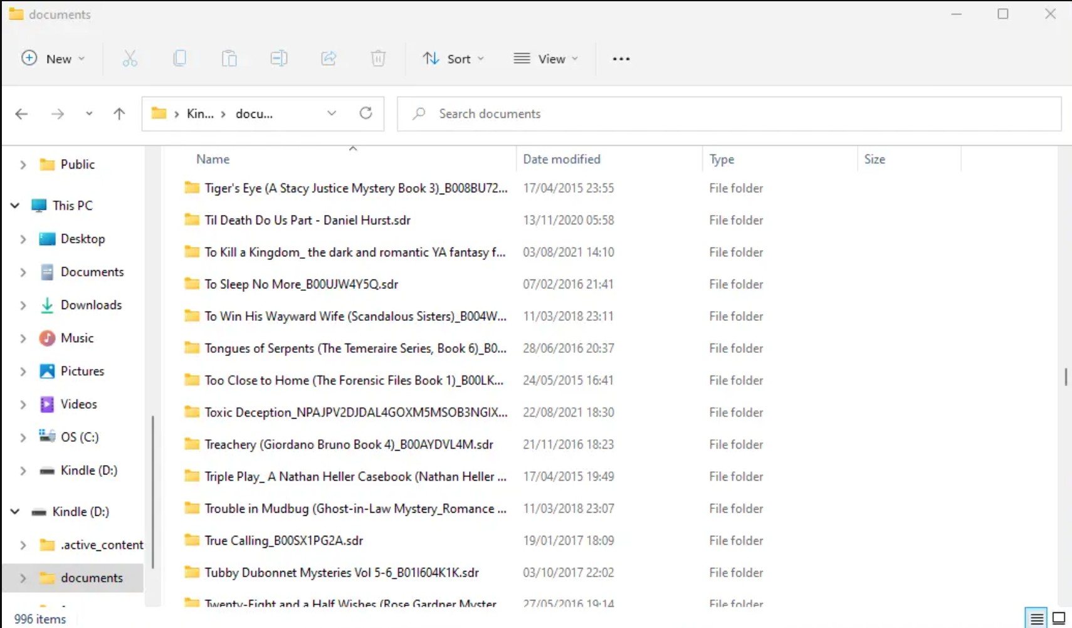Switch to large thumbnails view in status bar

1059,619
